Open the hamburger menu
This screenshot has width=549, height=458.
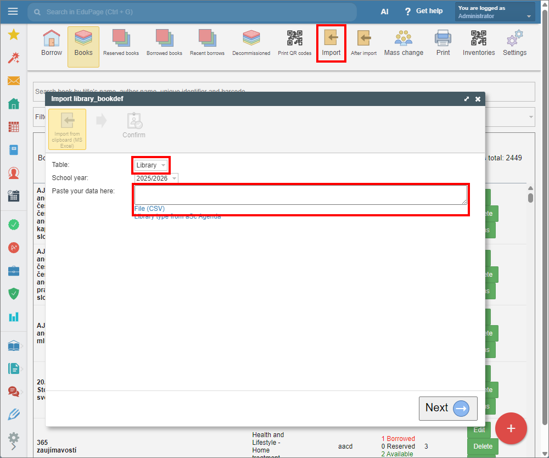click(x=13, y=12)
